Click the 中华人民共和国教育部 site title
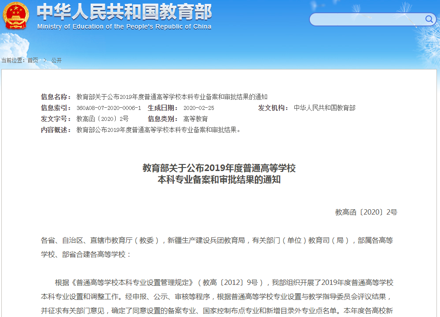The image size is (440, 317). [125, 12]
